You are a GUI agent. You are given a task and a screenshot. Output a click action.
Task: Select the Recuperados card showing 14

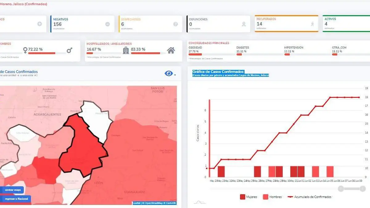[x=287, y=23]
